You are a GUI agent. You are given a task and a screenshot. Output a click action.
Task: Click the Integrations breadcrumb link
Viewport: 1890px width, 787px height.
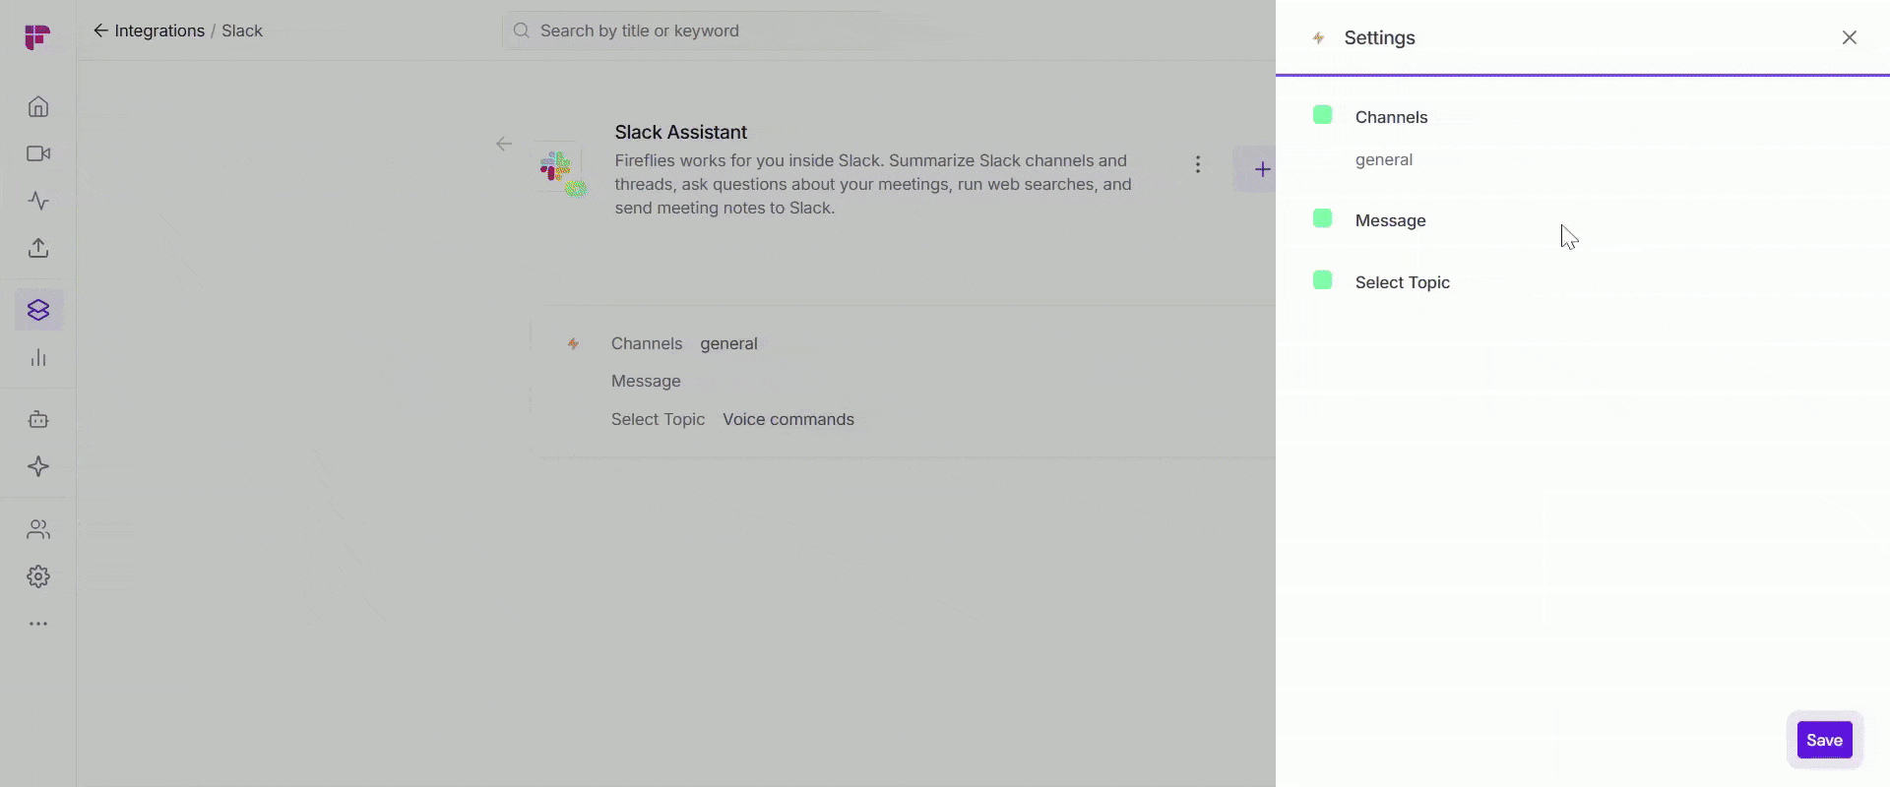159,30
